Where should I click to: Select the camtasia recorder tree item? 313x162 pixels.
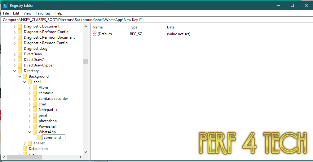(x=53, y=99)
